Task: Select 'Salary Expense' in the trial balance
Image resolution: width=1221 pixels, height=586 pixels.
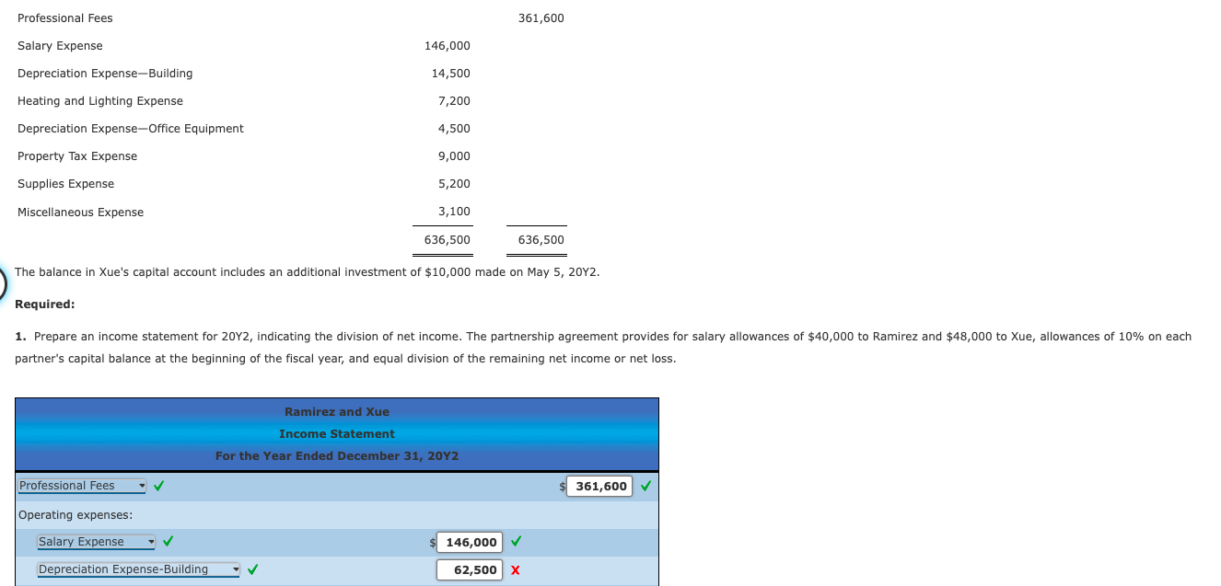Action: 60,46
